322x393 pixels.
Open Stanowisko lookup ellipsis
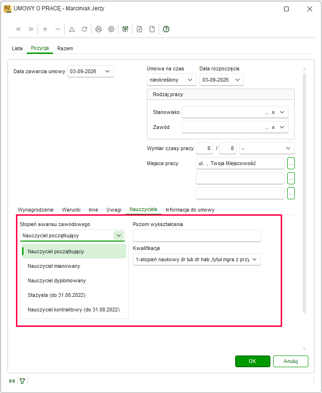tap(267, 113)
